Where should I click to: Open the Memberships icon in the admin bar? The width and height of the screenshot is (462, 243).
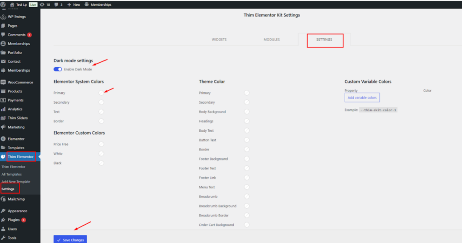(87, 5)
